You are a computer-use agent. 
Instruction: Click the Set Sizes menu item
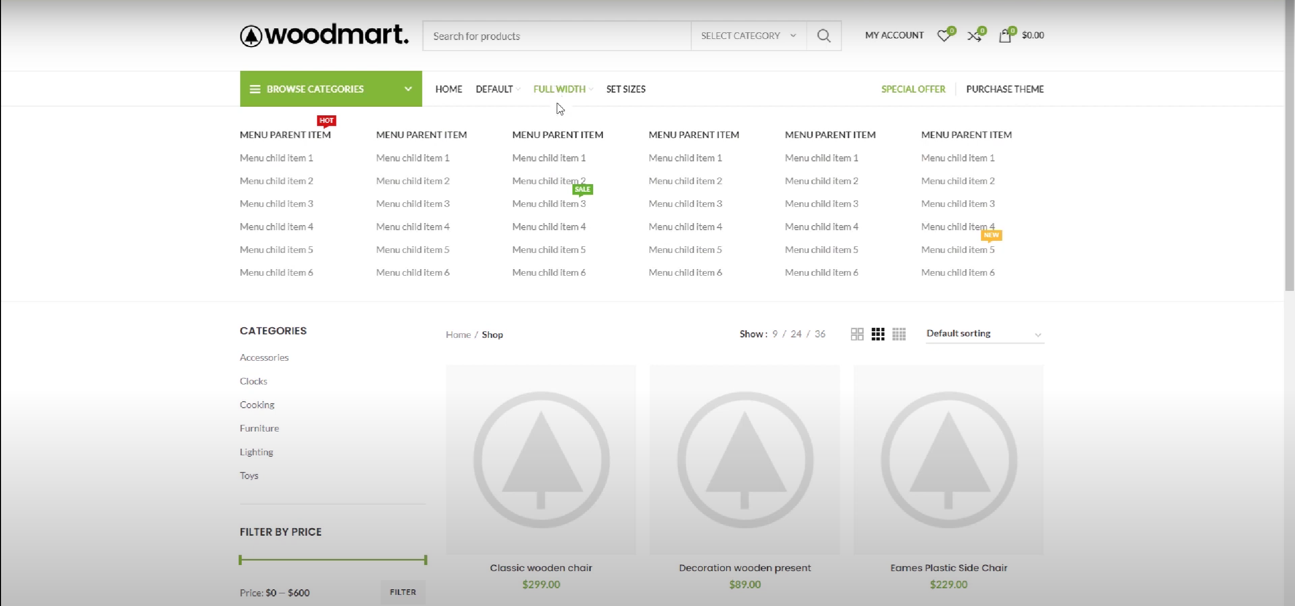click(x=625, y=89)
